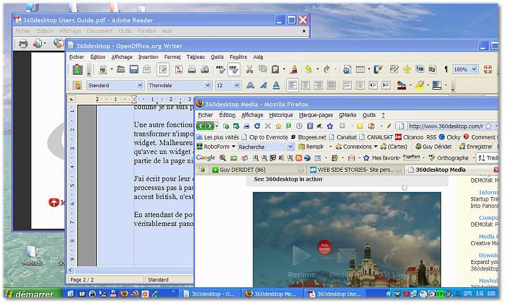The width and height of the screenshot is (506, 305).
Task: Click the Highlighting color swatch in Writer
Action: coord(419,85)
